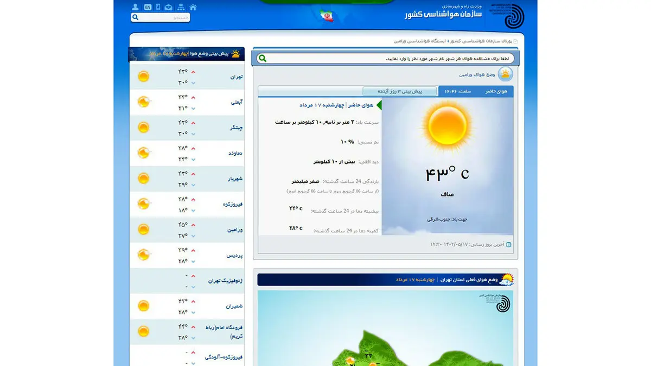Open the فیروزکوه forecast row

click(x=233, y=204)
